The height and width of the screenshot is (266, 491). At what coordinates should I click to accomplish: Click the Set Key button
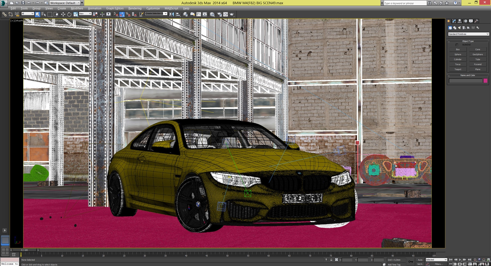click(x=420, y=264)
